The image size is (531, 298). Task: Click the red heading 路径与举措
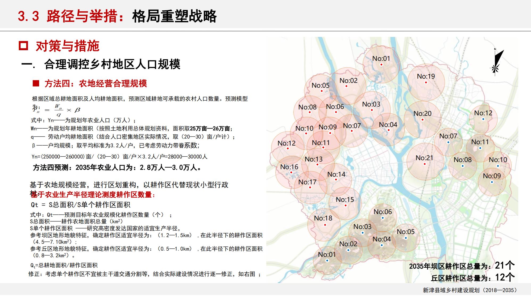(82, 16)
